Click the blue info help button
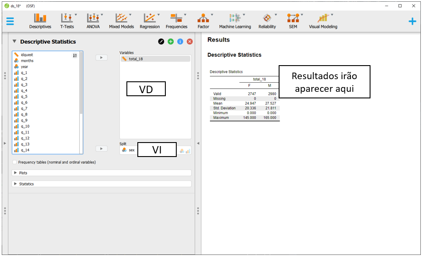This screenshot has height=258, width=423. click(x=180, y=42)
